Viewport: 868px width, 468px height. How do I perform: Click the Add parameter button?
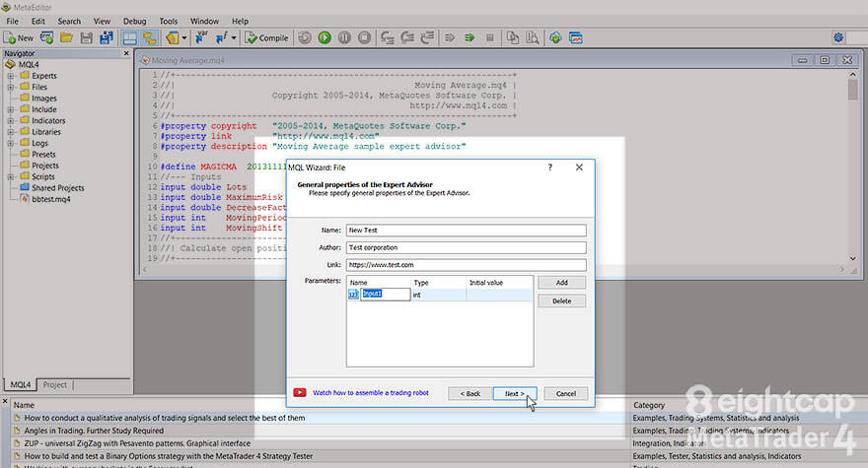[x=561, y=283]
